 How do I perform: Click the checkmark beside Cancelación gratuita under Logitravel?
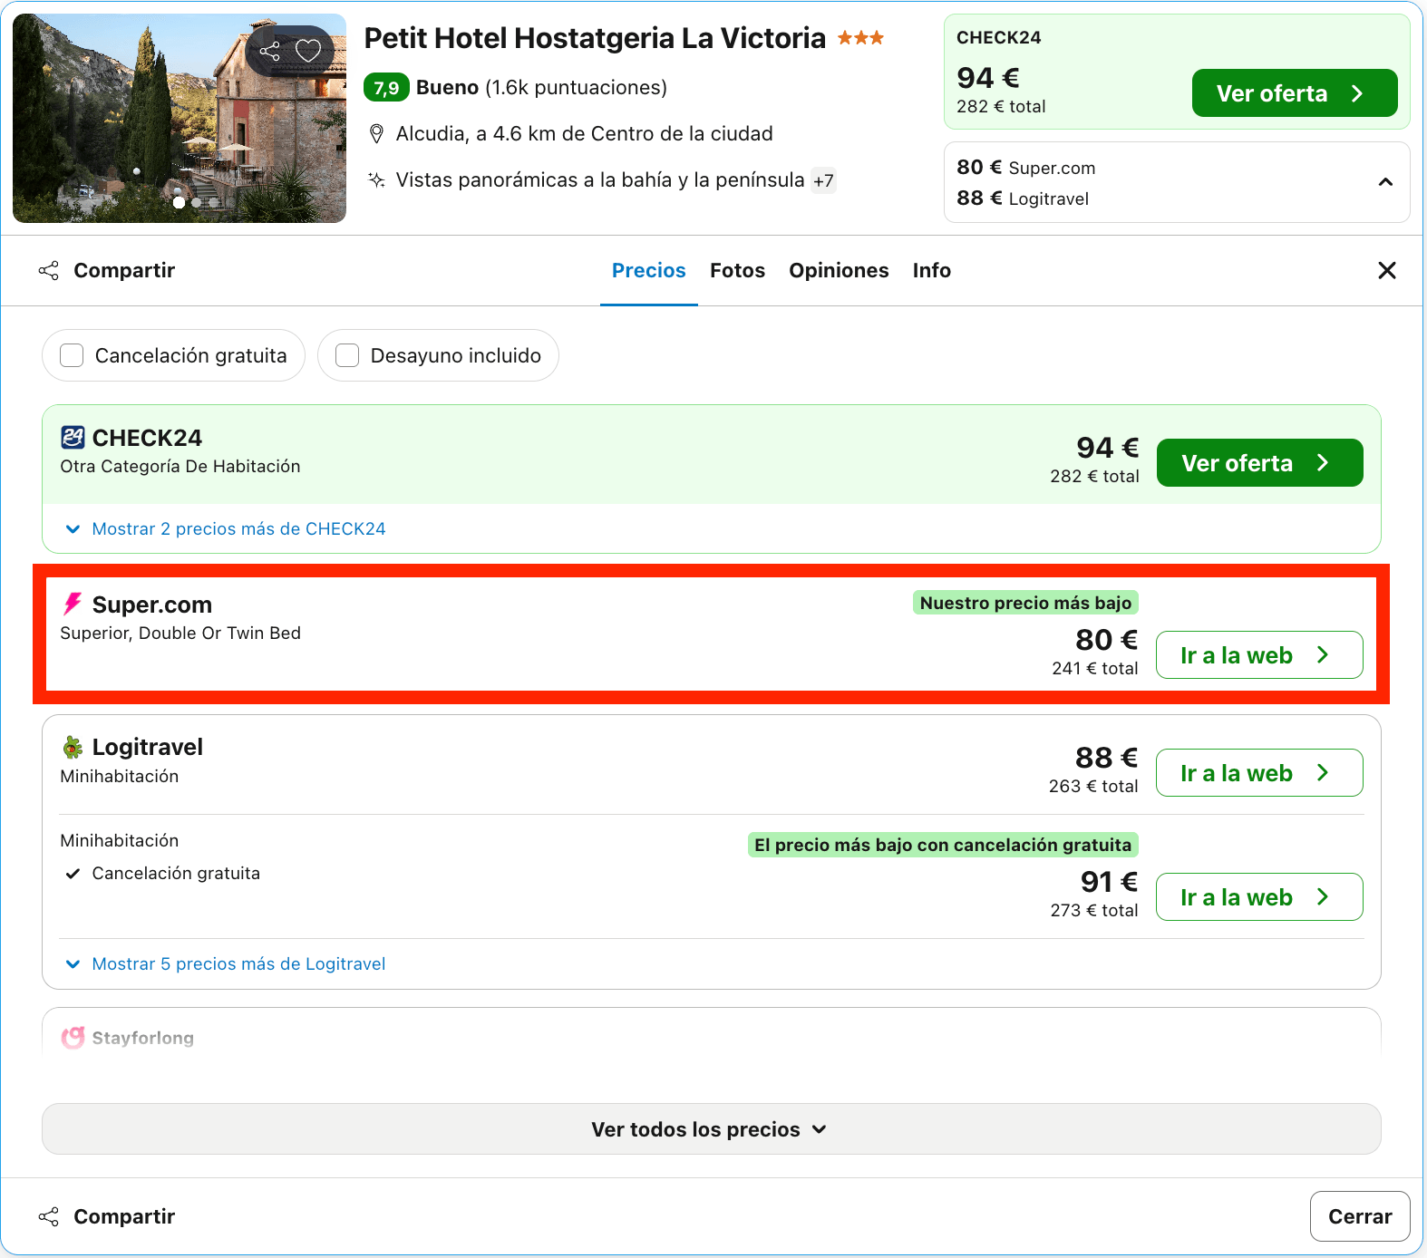coord(73,874)
